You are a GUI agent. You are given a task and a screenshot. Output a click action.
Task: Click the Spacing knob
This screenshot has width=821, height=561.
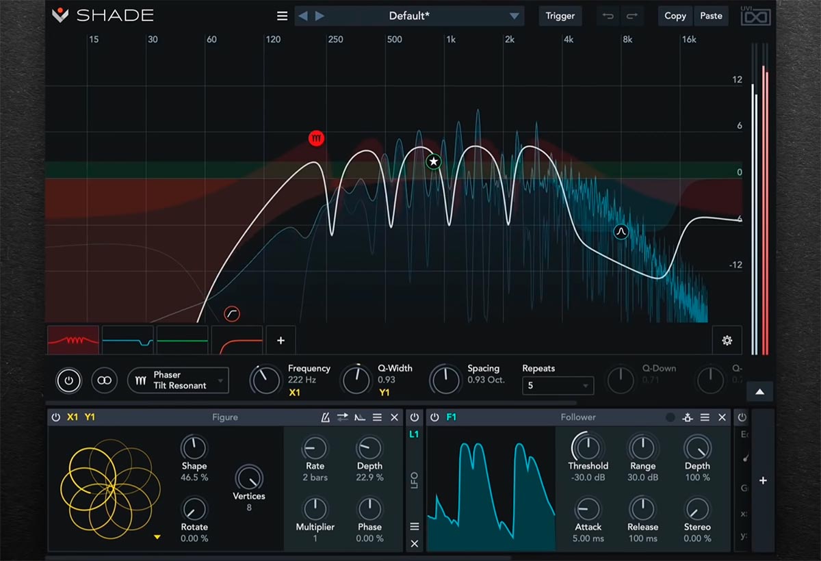(x=445, y=380)
